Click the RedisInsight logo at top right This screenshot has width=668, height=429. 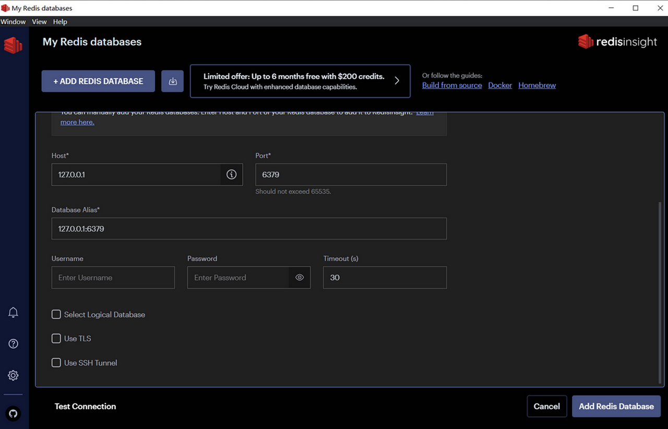[617, 42]
